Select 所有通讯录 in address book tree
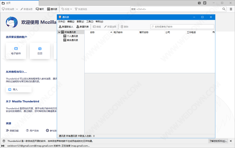 (70, 32)
